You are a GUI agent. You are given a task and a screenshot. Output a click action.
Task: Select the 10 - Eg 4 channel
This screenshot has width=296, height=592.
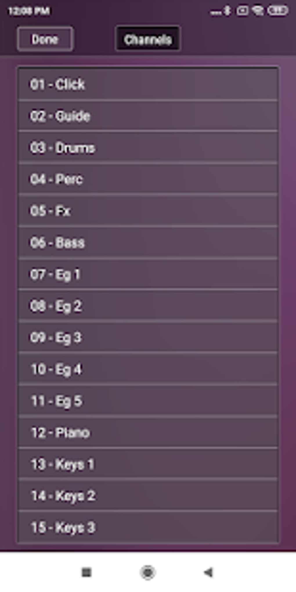pyautogui.click(x=148, y=369)
